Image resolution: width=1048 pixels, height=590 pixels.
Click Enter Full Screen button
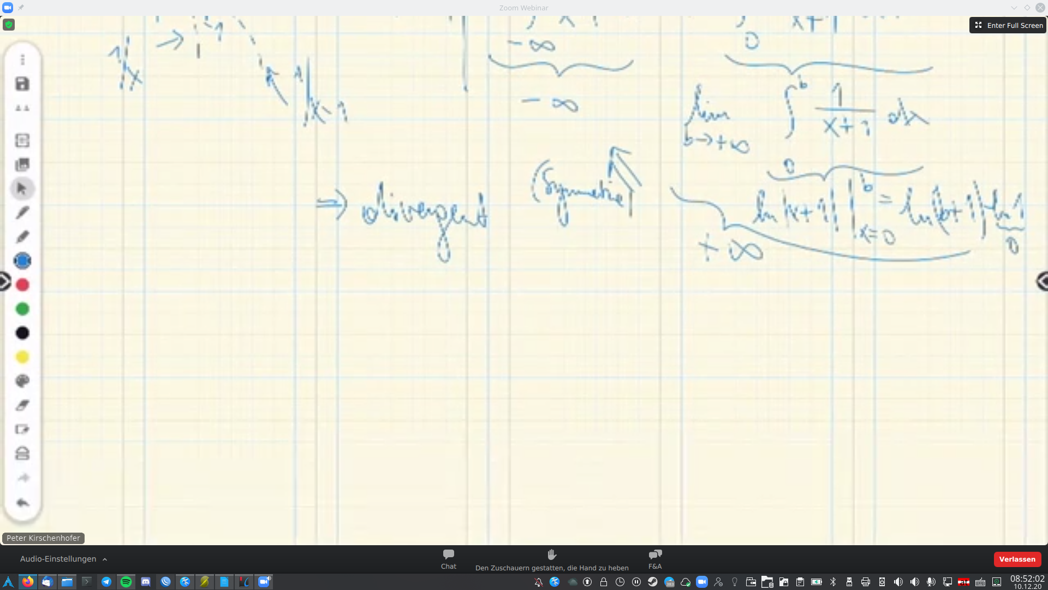1009,25
